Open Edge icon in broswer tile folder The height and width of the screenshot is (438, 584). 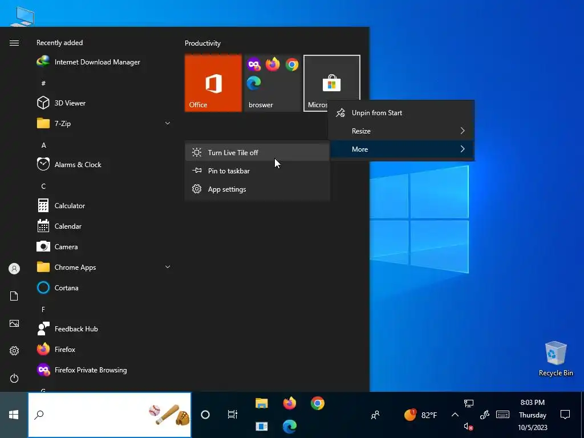pyautogui.click(x=254, y=83)
